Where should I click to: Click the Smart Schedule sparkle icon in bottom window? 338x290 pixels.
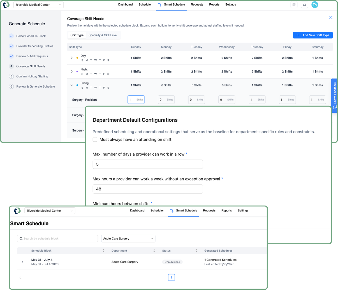pyautogui.click(x=172, y=211)
